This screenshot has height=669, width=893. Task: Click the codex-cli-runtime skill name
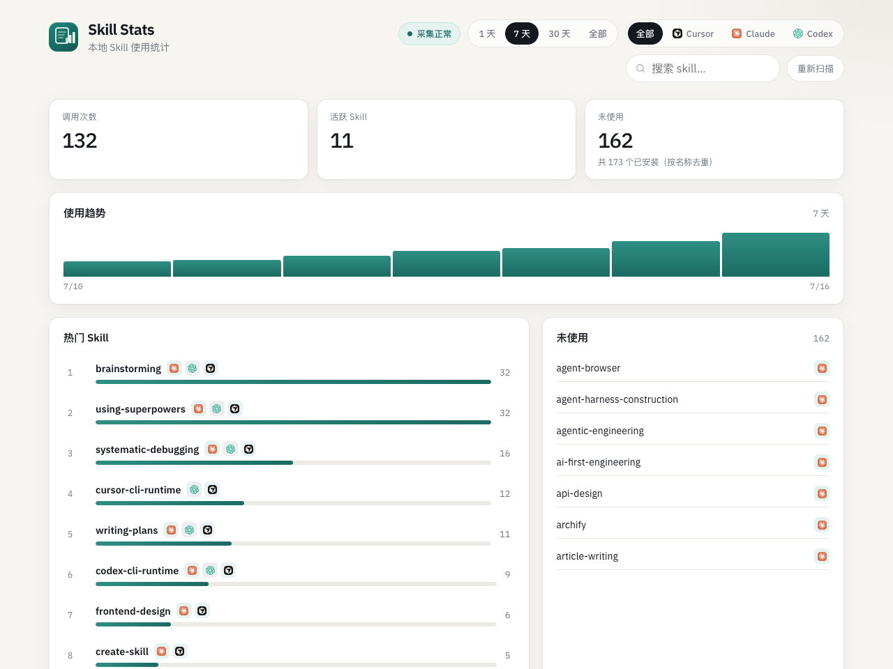(x=137, y=571)
